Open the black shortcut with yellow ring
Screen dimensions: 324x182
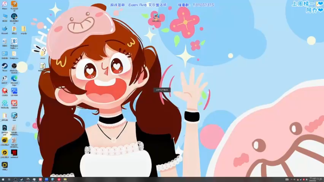pos(4,165)
